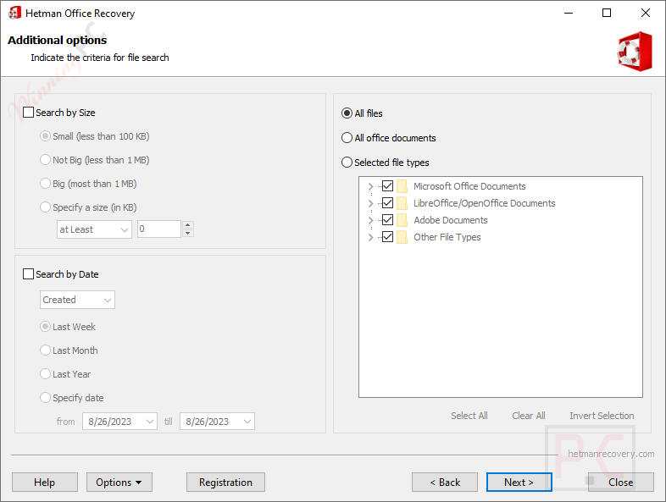Expand the LibreOffice/OpenOffice Documents tree node
666x502 pixels.
click(370, 203)
